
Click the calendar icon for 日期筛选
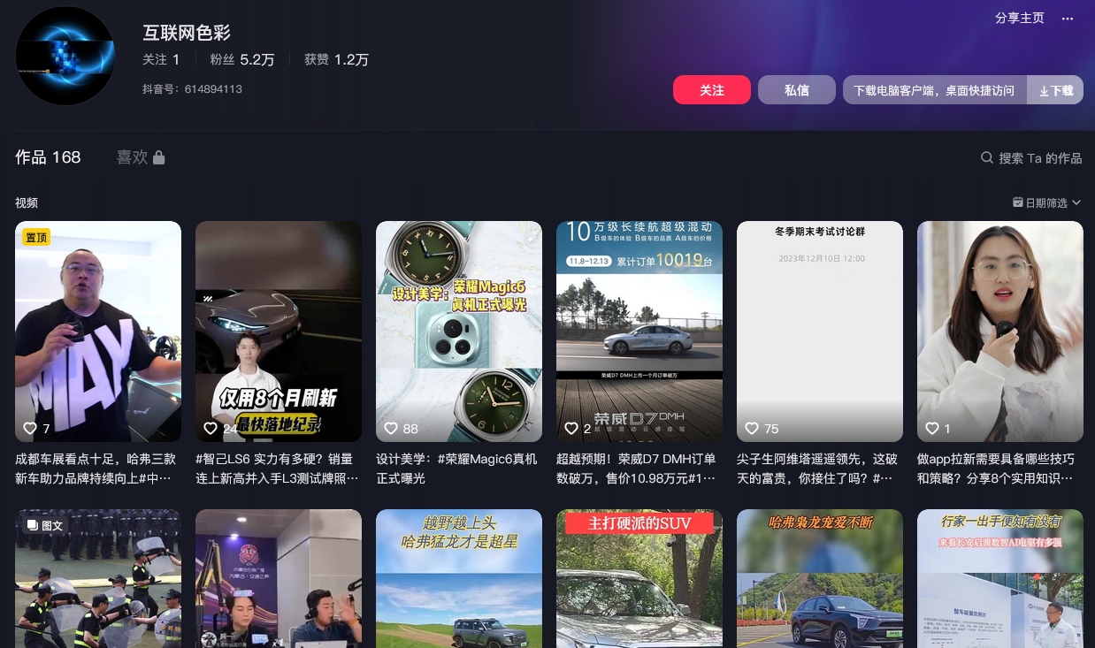coord(1018,202)
